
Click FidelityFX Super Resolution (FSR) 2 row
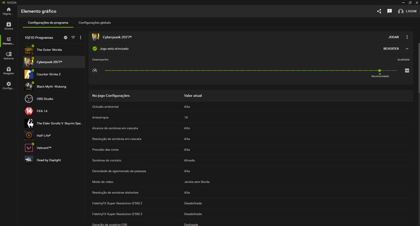point(251,203)
